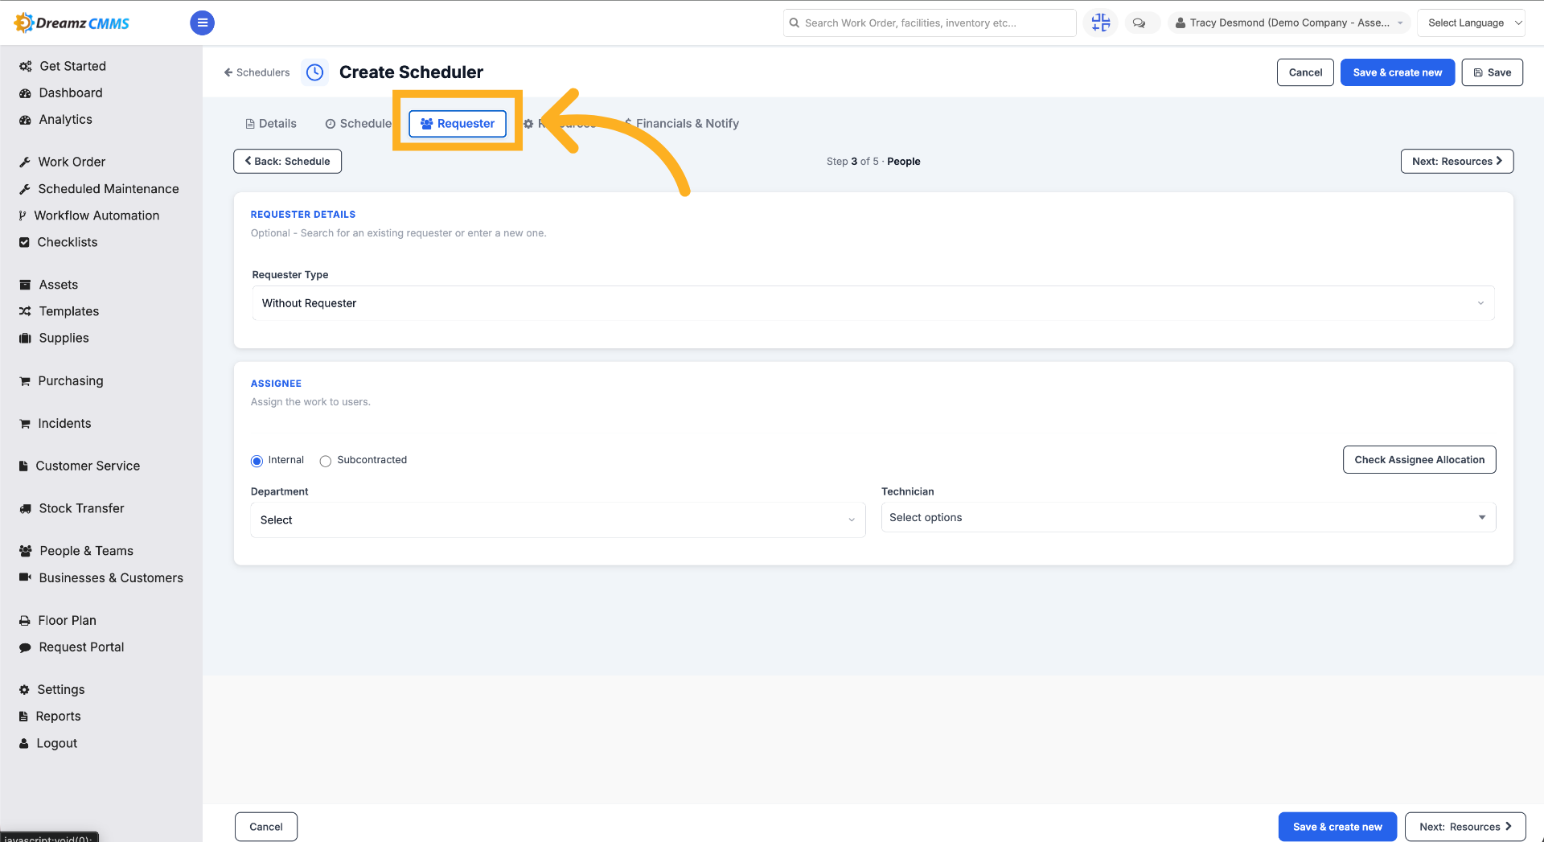The height and width of the screenshot is (842, 1544).
Task: Click bottom Save & create new button
Action: (x=1337, y=827)
